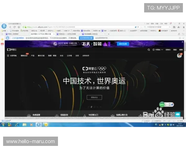Switch to the fourth browser tab

94,34
